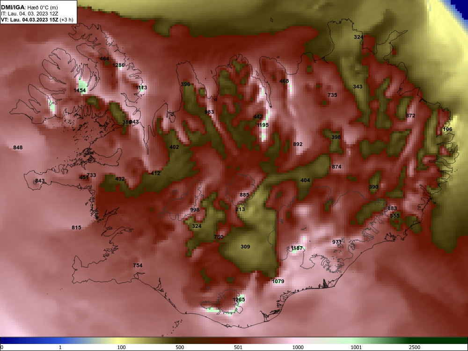Select the 780 height value
The height and width of the screenshot is (351, 468).
[219, 237]
